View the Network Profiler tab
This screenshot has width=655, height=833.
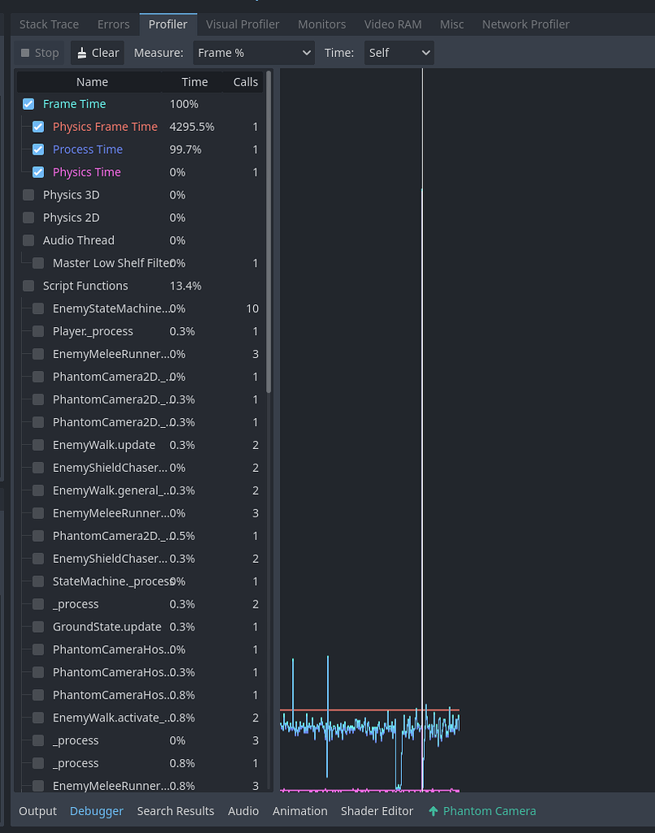[x=526, y=24]
